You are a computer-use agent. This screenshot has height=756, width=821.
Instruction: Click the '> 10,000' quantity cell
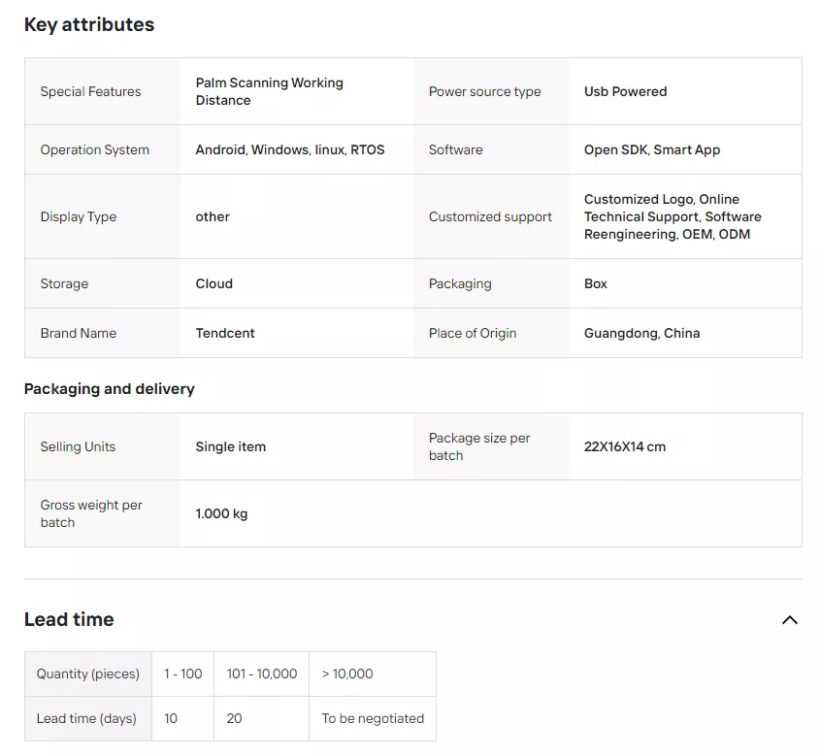pos(373,674)
